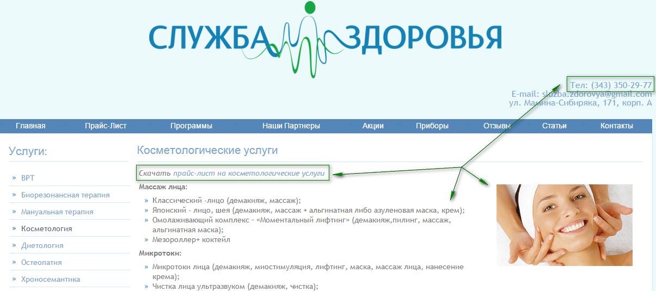Viewport: 656px width, 291px height.
Task: Select Хроносемантика in the sidebar
Action: tap(51, 279)
